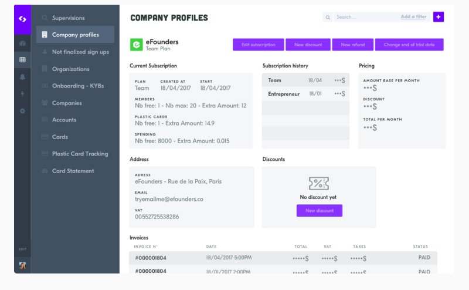Click the STATUS column header
This screenshot has height=290, width=469.
tap(420, 247)
